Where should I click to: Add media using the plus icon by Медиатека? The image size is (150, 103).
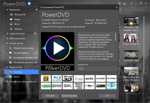(x=36, y=10)
